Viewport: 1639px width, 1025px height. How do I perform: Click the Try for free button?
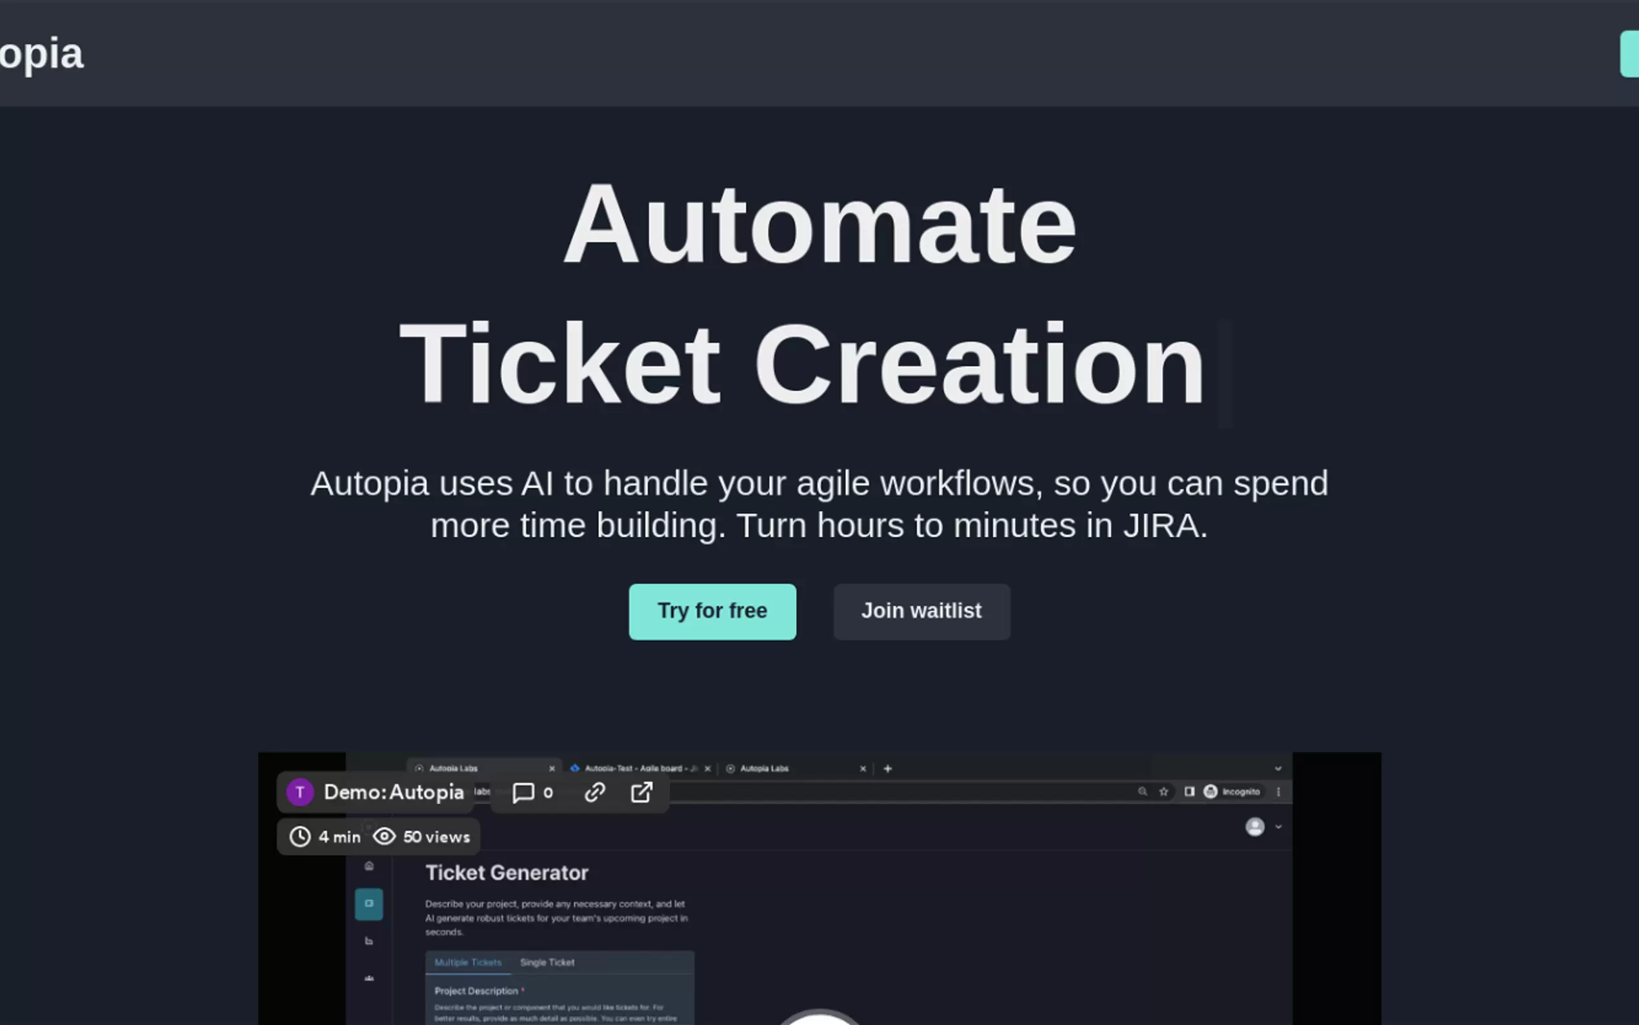click(712, 611)
